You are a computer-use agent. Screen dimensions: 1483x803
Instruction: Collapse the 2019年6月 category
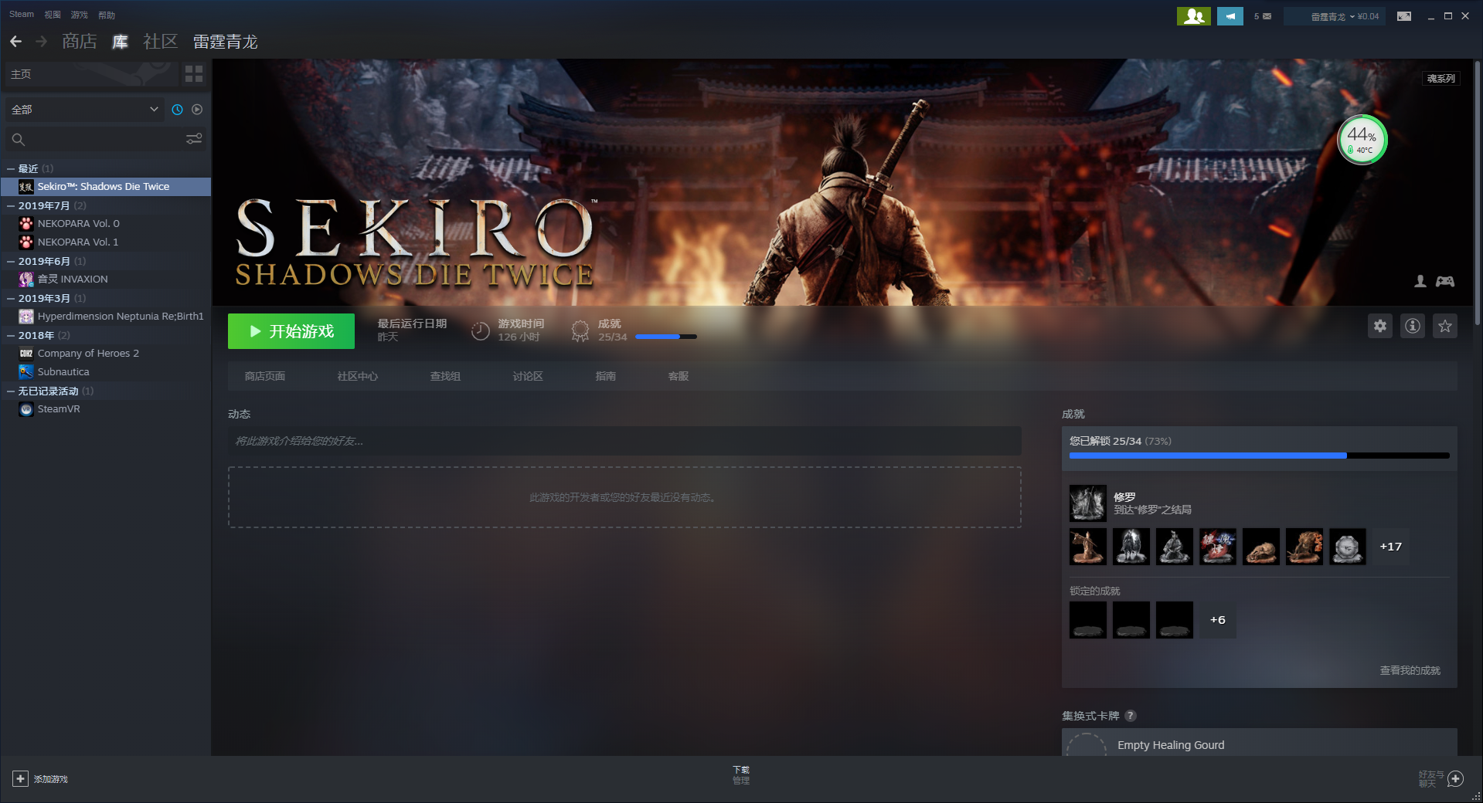tap(11, 261)
